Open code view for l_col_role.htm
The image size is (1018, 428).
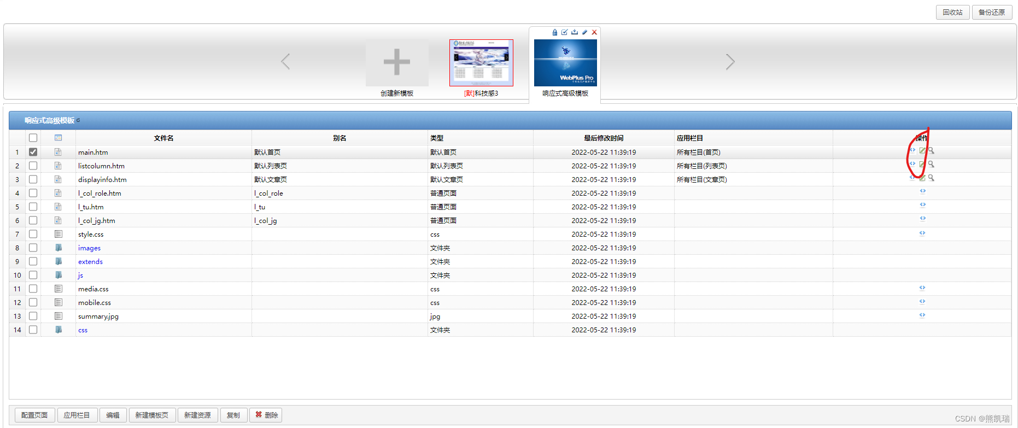[922, 191]
